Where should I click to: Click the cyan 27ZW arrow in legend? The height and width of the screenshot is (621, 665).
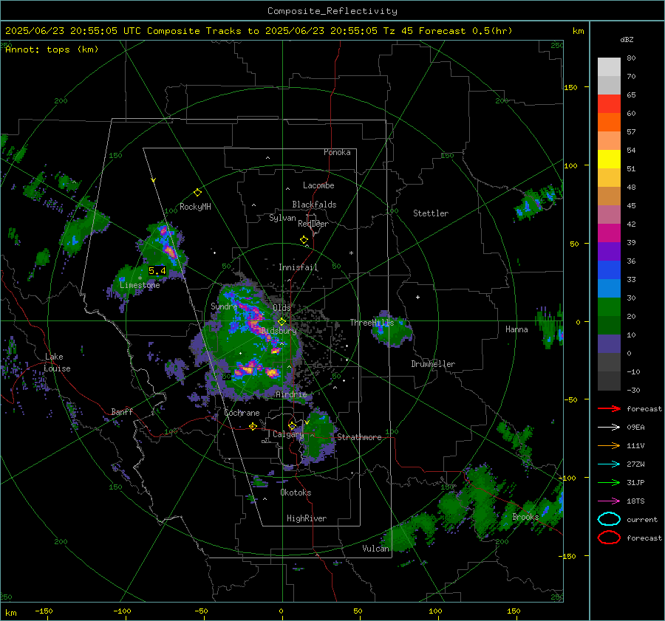pyautogui.click(x=609, y=464)
